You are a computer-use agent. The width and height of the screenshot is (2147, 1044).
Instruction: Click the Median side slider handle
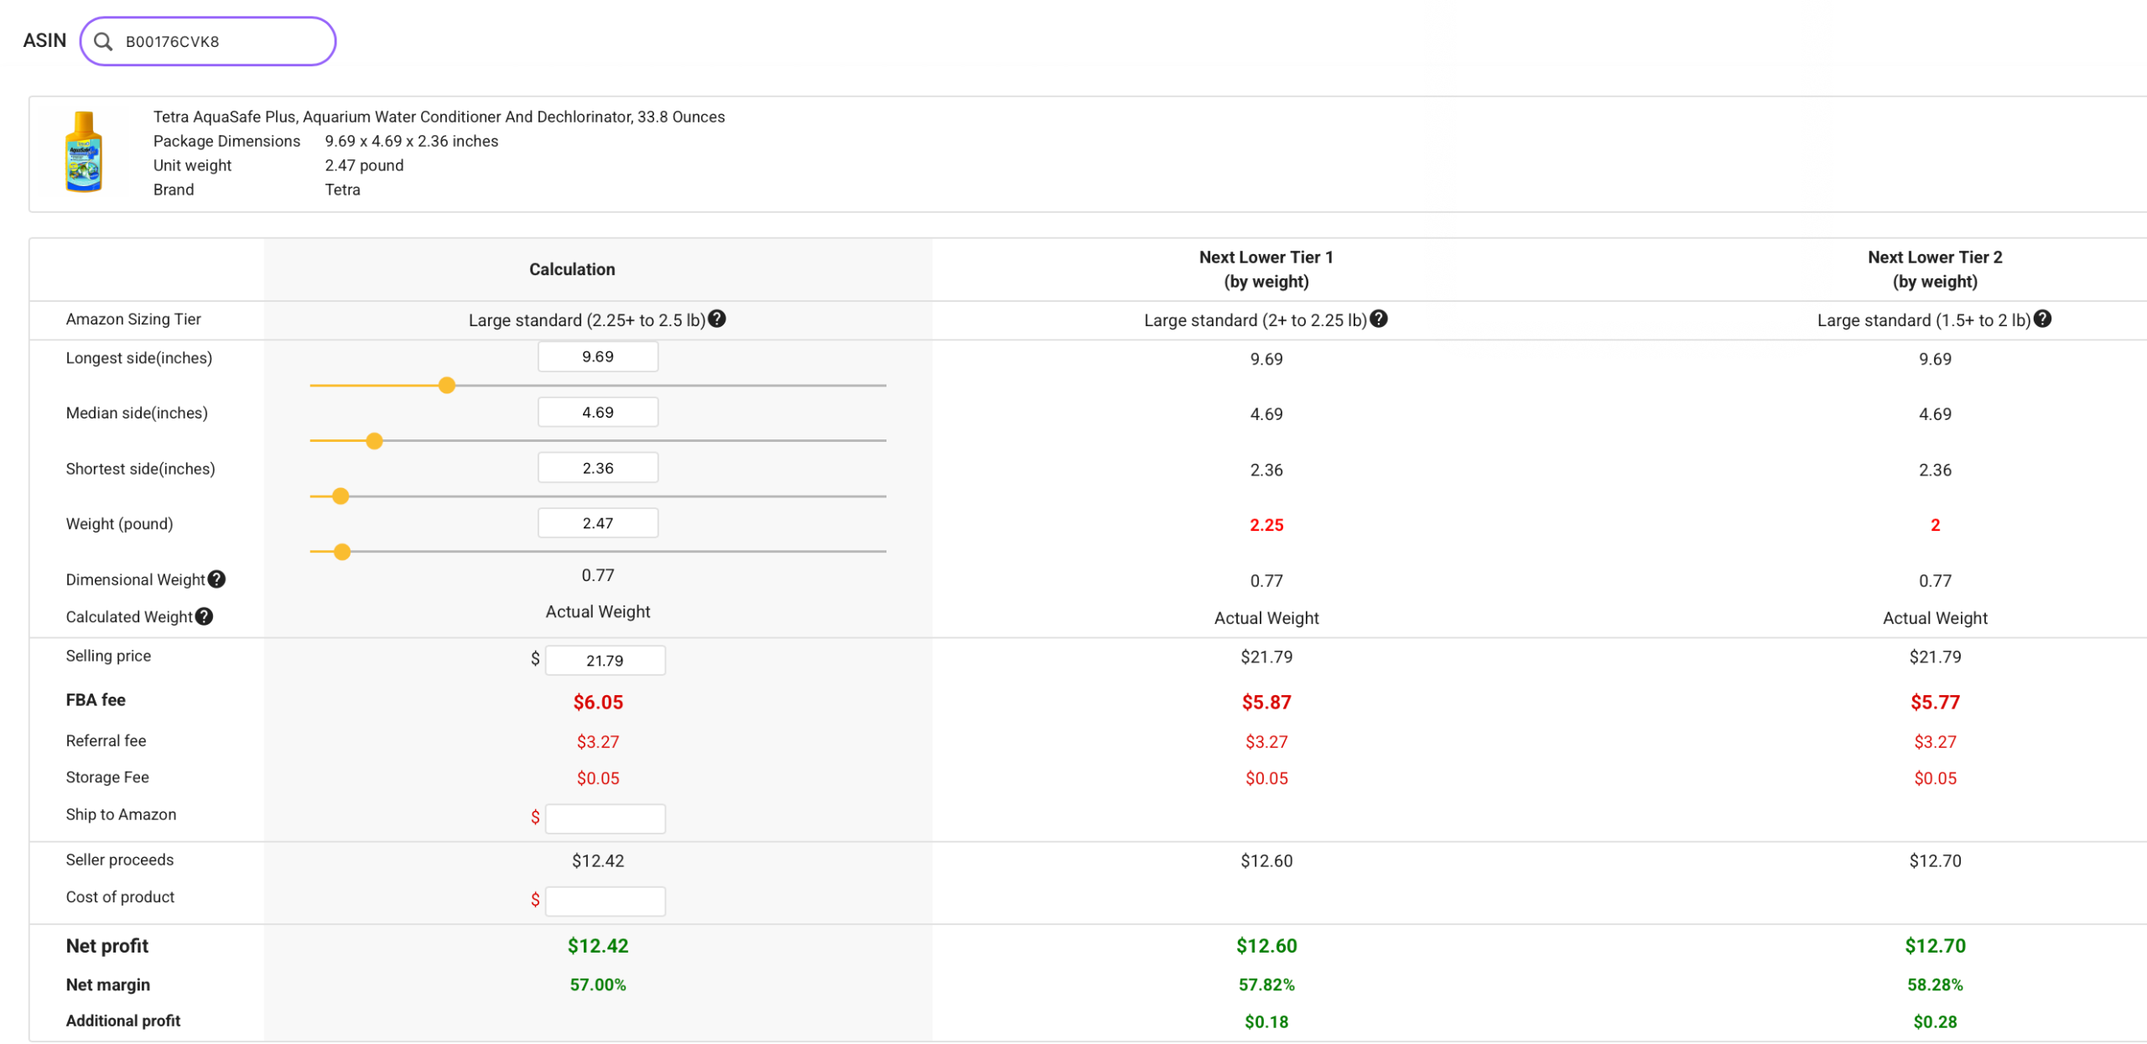(374, 440)
